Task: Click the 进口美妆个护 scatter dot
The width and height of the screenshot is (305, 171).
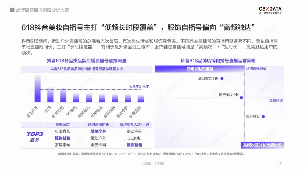Action: pyautogui.click(x=222, y=79)
